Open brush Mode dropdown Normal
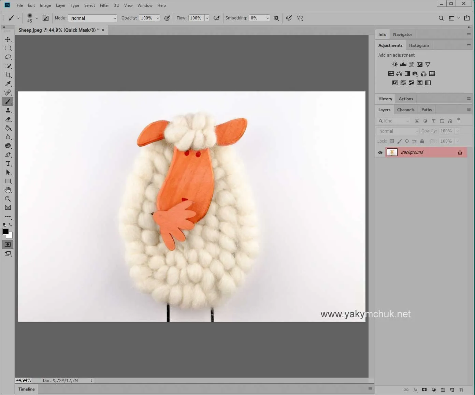This screenshot has width=475, height=395. click(92, 18)
